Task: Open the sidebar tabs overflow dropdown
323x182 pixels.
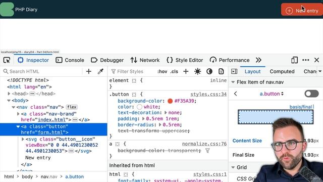Action: 320,71
